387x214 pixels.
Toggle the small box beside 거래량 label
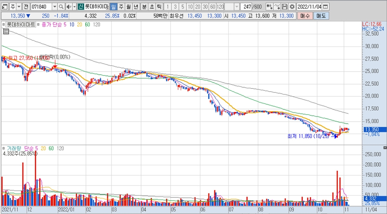(x=4, y=149)
